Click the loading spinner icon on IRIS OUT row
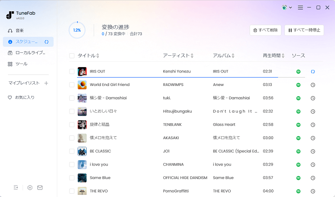The width and height of the screenshot is (335, 197). (x=313, y=72)
